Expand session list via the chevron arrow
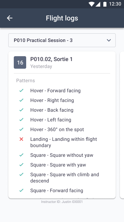 (109, 40)
